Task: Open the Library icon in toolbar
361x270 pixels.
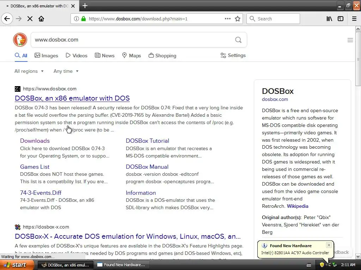Action: [329, 19]
